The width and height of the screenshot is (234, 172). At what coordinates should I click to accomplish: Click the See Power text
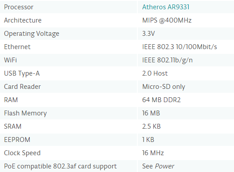pyautogui.click(x=158, y=166)
